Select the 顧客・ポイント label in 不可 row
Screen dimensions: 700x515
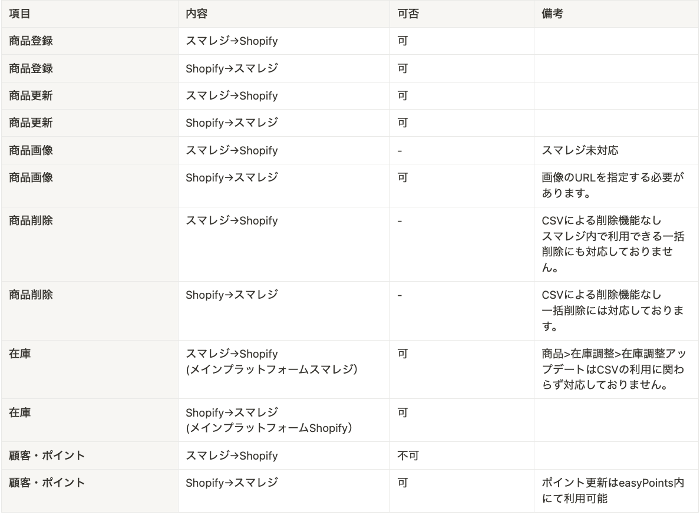coord(47,455)
